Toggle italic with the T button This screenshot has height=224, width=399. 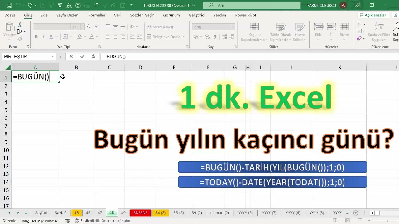click(x=44, y=37)
